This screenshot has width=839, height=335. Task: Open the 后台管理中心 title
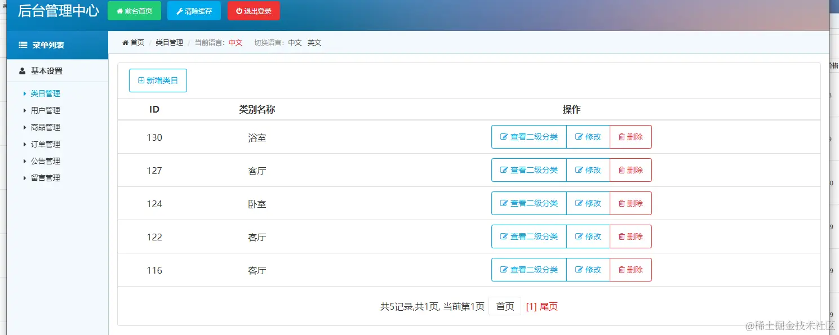click(59, 11)
